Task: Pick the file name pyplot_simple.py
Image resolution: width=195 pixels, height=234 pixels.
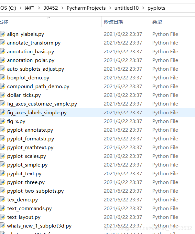Action: 27,165
